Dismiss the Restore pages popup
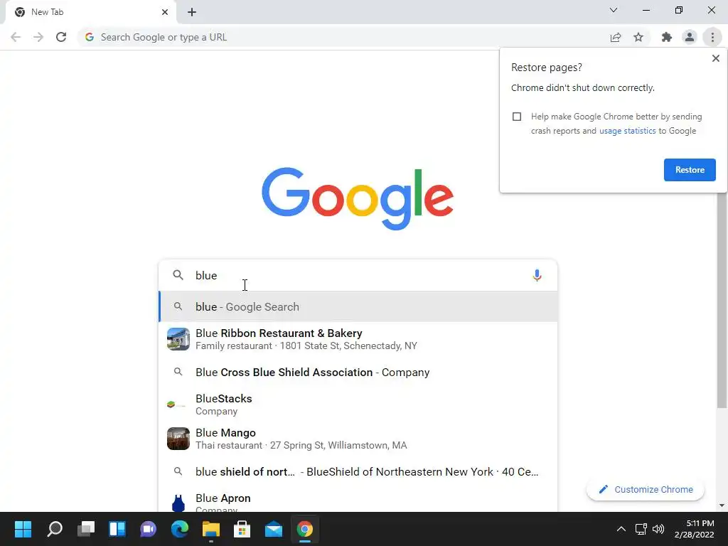Image resolution: width=728 pixels, height=546 pixels. coord(715,58)
